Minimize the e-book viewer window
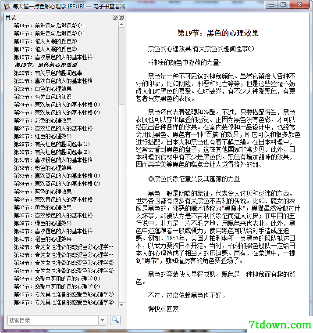The image size is (313, 333). (271, 5)
